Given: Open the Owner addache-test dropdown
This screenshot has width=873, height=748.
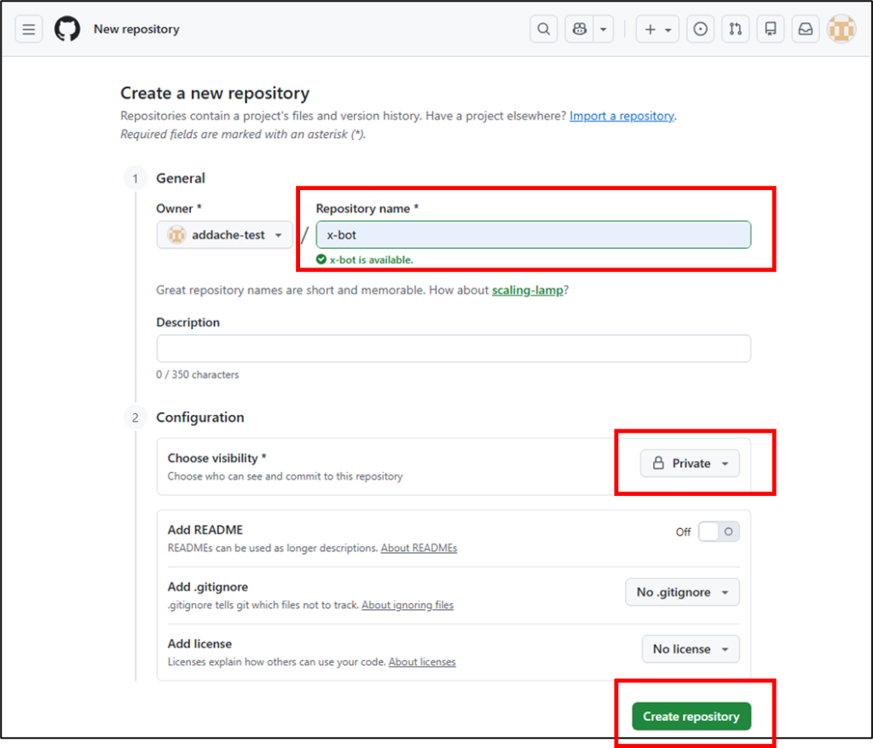Looking at the screenshot, I should pyautogui.click(x=225, y=235).
